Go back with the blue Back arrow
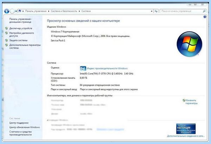 coord(7,11)
